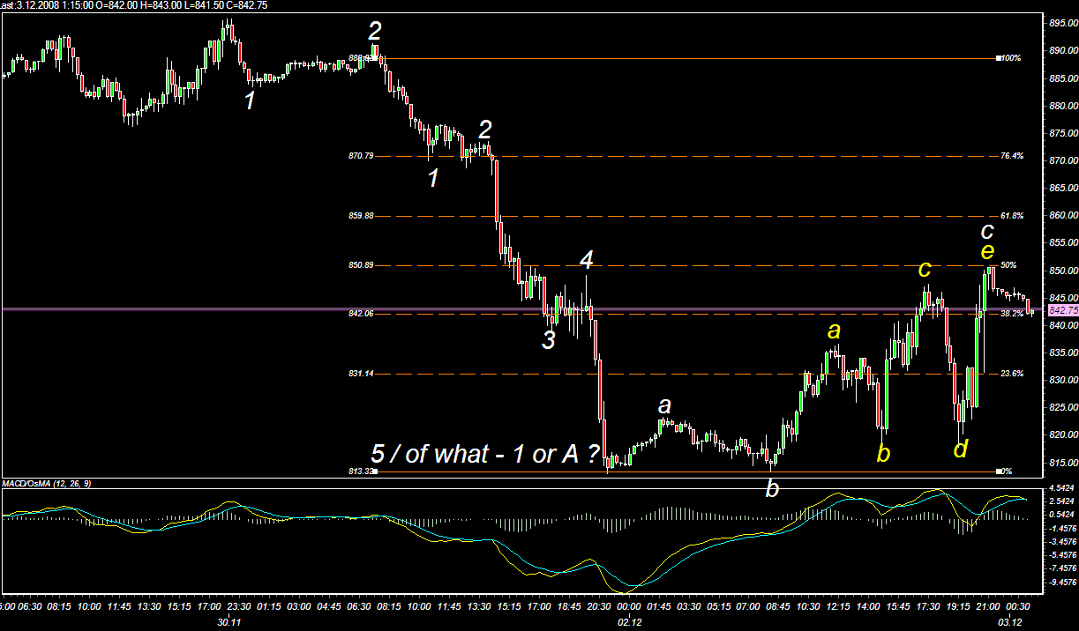Click the 0.5424 MACD axis value
This screenshot has height=631, width=1079.
1062,514
